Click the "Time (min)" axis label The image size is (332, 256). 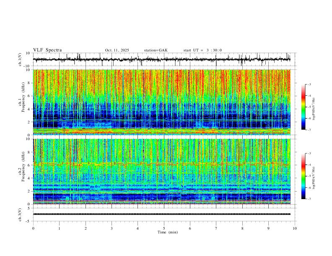[x=168, y=232]
